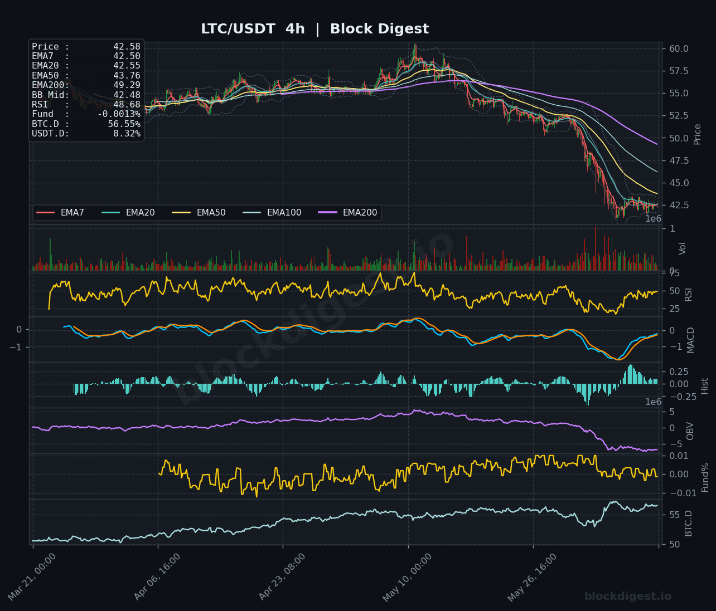Click the Block Digest title text
This screenshot has width=716, height=611.
click(379, 29)
